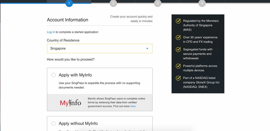The image size is (270, 131).
Task: Click the 'Apply with MyInfo' title text
Action: coord(75,75)
